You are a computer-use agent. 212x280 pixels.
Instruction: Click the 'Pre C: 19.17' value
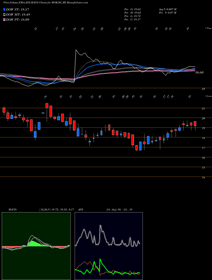(133, 20)
